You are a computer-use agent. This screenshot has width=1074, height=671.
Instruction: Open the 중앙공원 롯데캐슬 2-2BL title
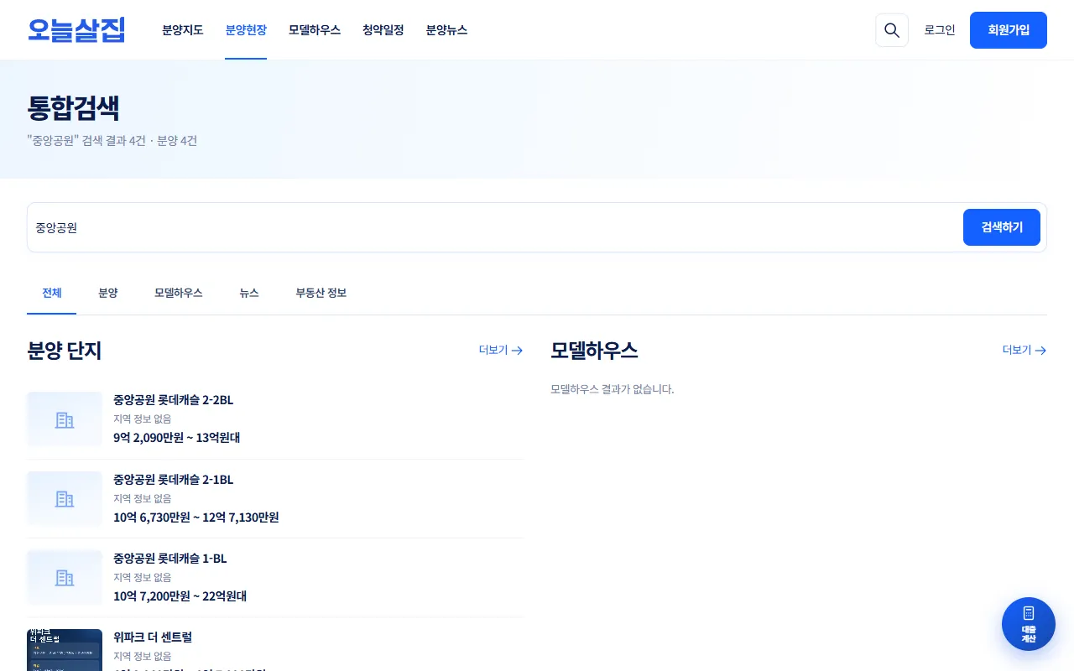[x=174, y=400]
